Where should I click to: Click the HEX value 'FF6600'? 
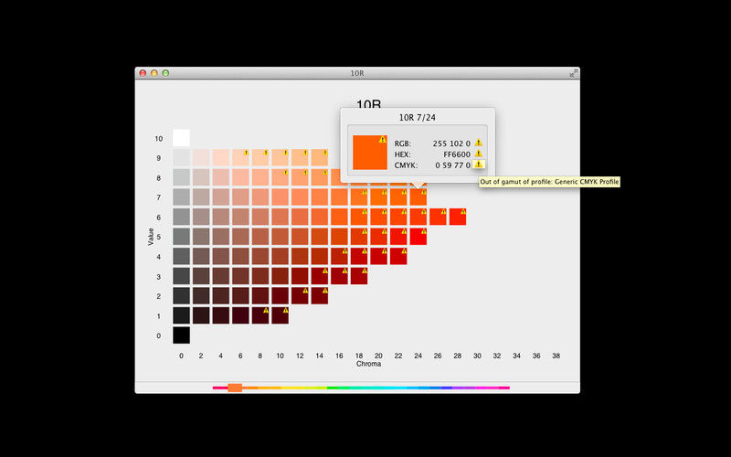pos(457,154)
